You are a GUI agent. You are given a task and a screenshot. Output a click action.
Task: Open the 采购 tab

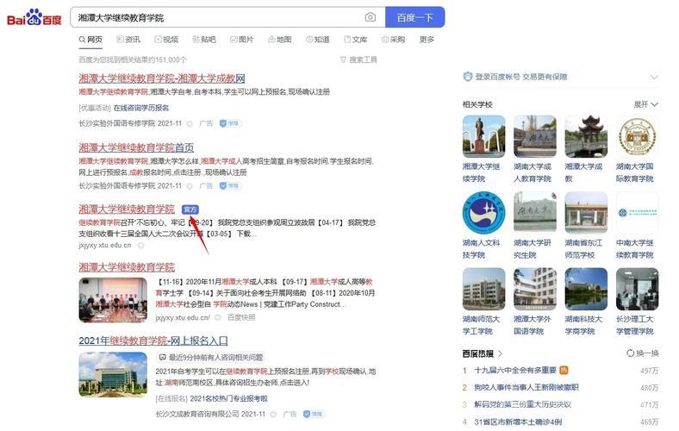(x=393, y=40)
